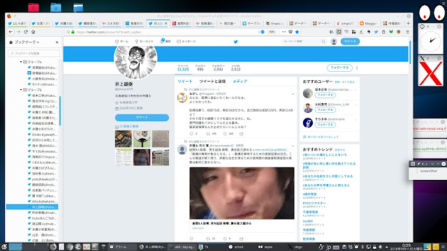Click in the ブックマークを検索 sidebar field
Screen dimensions: 447x251
pos(34,53)
